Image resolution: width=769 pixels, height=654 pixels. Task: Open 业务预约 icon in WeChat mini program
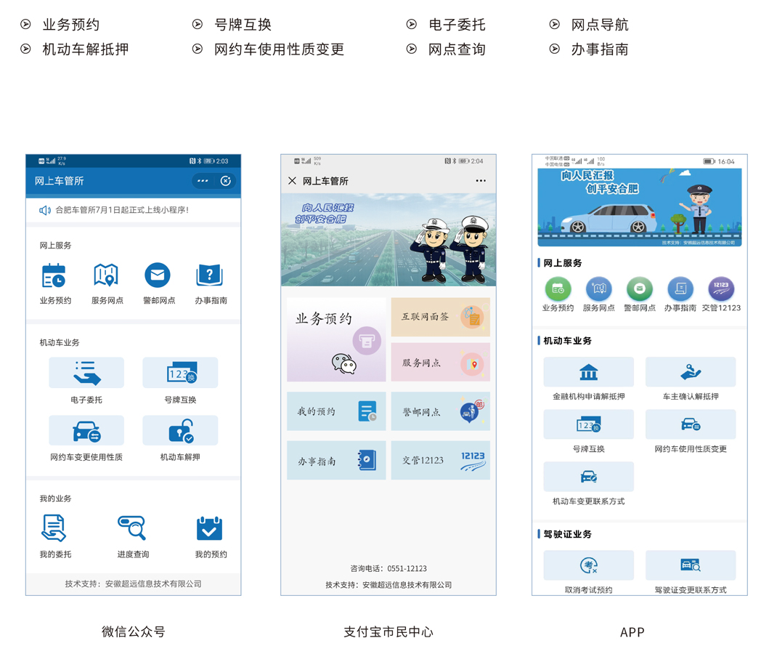coord(54,277)
